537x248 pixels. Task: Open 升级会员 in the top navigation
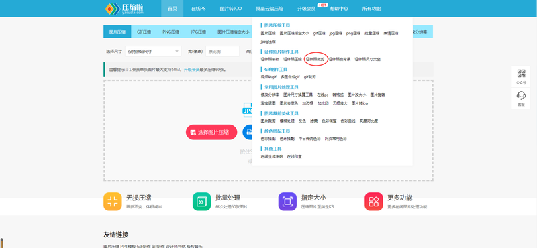[307, 9]
